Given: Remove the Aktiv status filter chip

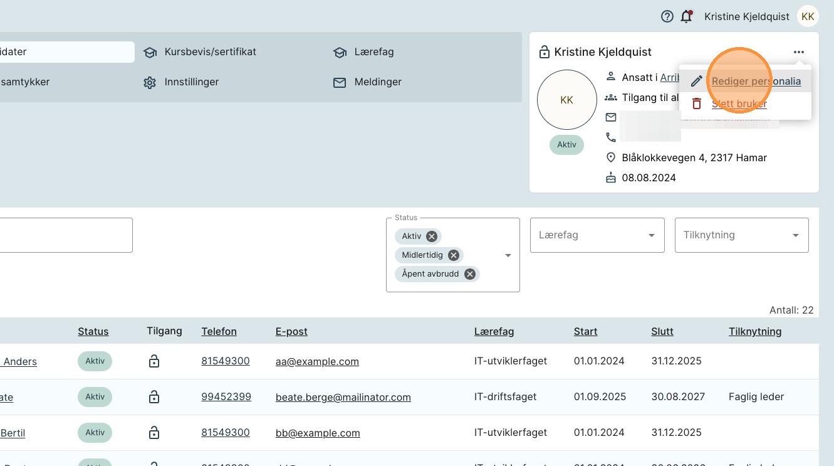Looking at the screenshot, I should (x=432, y=236).
